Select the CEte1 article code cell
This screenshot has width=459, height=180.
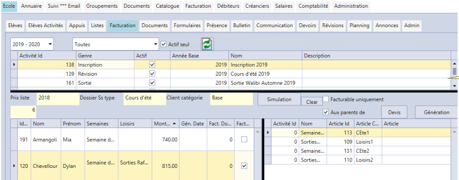[x=368, y=132]
